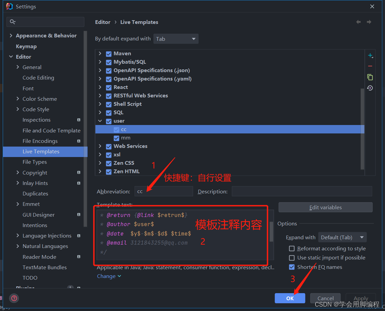Screen dimensions: 385x311
Task: Expand the SQL template group
Action: [100, 113]
